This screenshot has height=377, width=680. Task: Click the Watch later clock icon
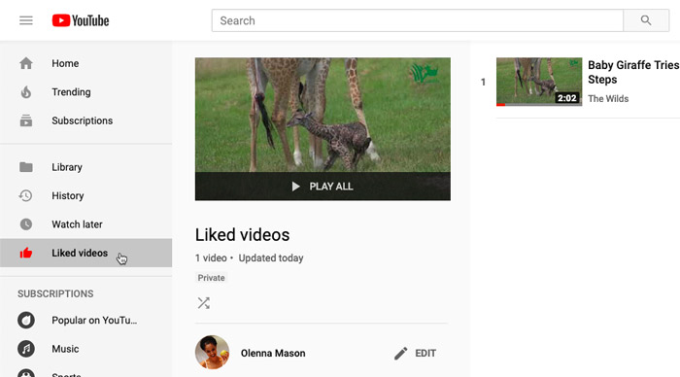click(x=26, y=224)
